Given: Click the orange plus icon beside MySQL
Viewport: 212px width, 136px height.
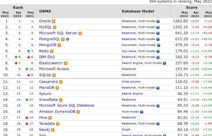Looking at the screenshot, I should [54, 27].
